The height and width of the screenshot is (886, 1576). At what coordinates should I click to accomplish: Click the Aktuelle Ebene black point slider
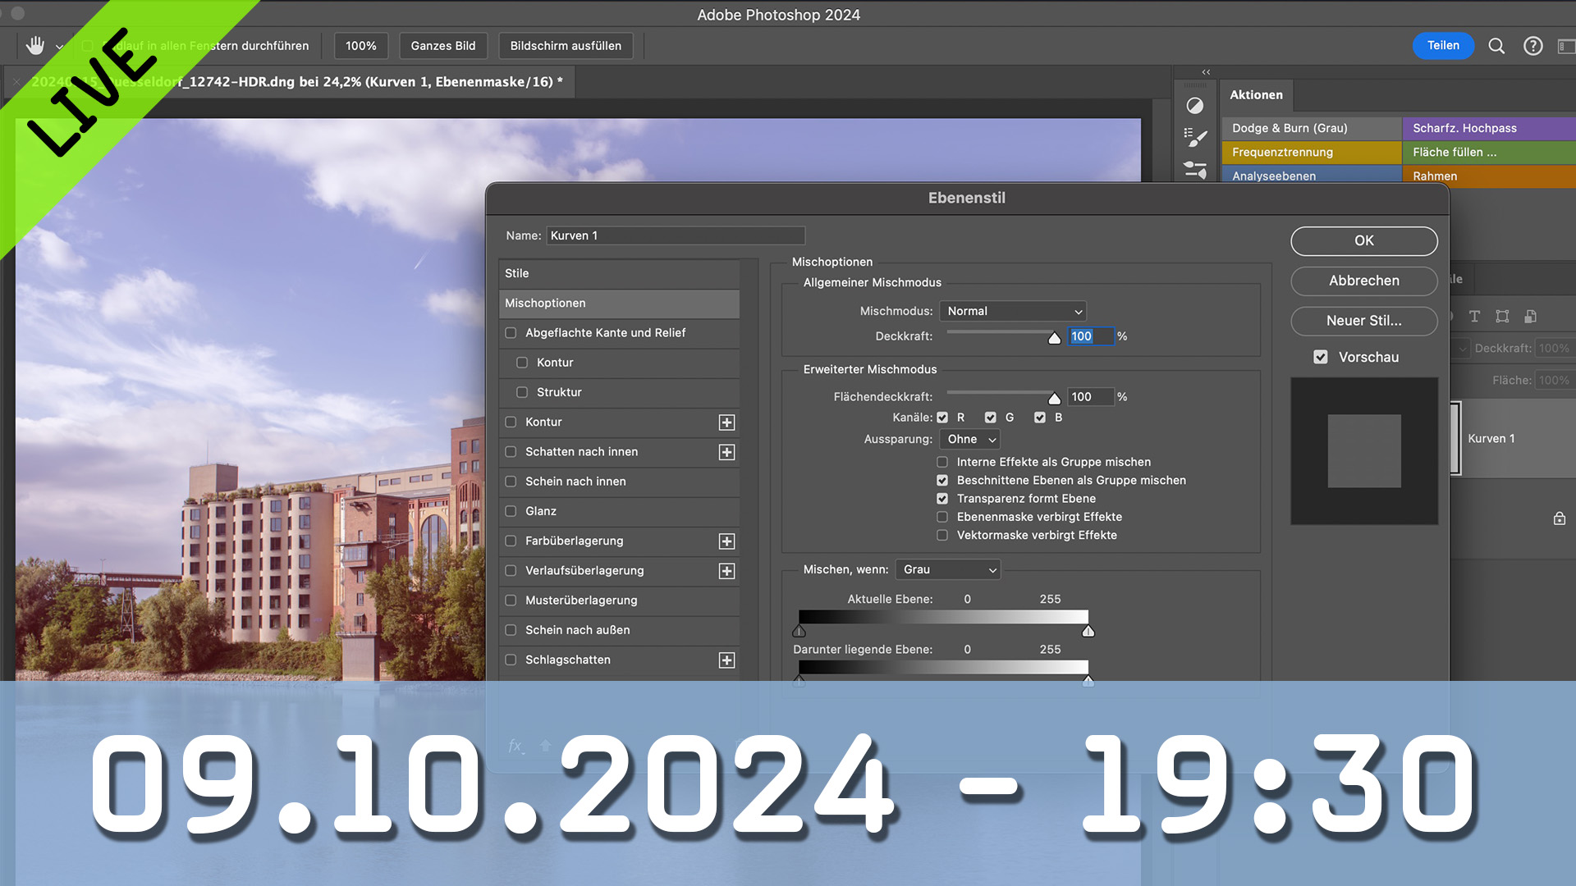pos(799,631)
